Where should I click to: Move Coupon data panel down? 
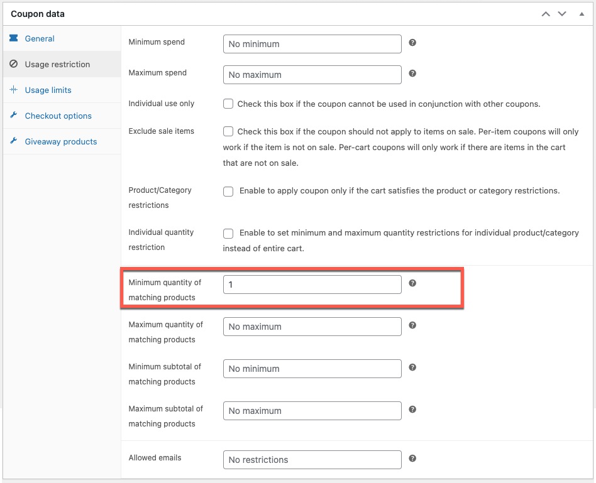click(562, 14)
